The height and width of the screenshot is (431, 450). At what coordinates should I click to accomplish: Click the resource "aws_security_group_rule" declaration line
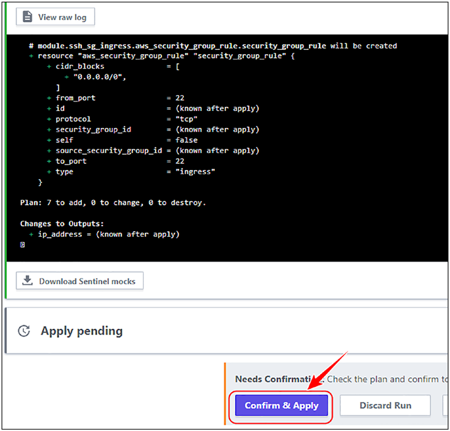point(162,55)
